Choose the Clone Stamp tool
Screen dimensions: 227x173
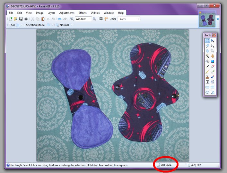tap(207, 77)
